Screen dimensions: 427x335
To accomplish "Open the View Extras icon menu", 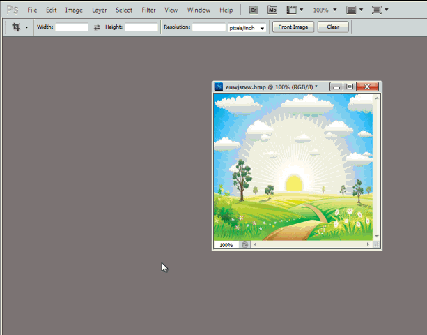I will (295, 10).
